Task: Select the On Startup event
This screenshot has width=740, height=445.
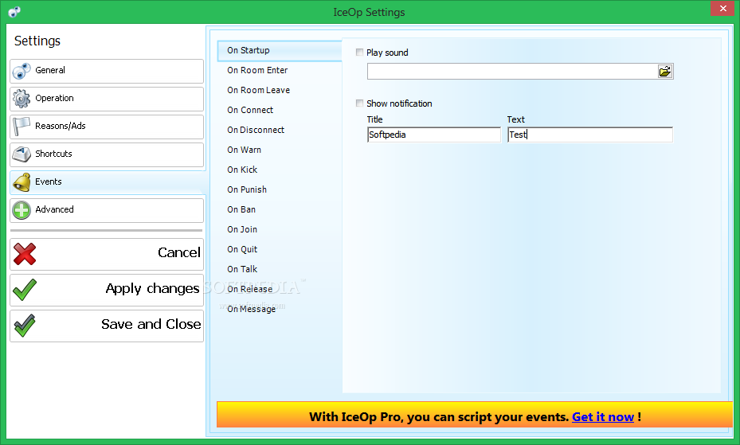Action: pos(280,50)
